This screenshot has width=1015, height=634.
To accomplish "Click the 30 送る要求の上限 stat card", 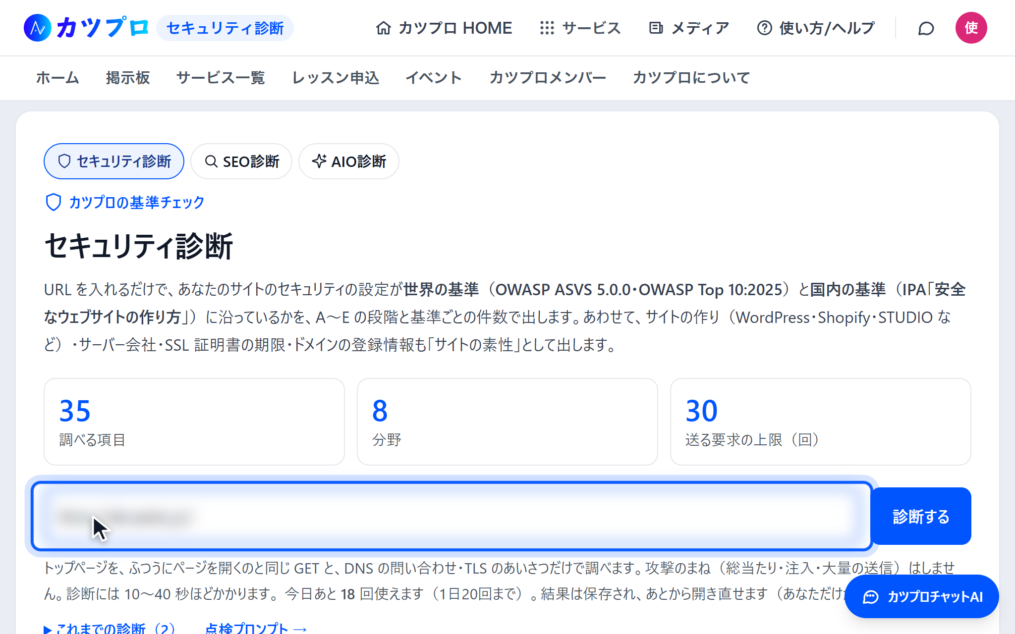I will pyautogui.click(x=821, y=422).
